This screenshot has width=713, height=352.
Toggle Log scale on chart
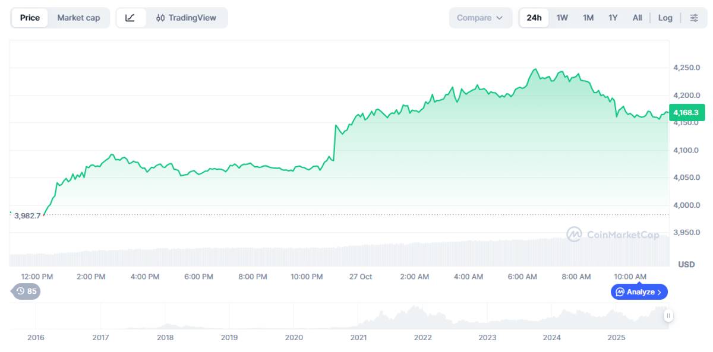[x=665, y=18]
